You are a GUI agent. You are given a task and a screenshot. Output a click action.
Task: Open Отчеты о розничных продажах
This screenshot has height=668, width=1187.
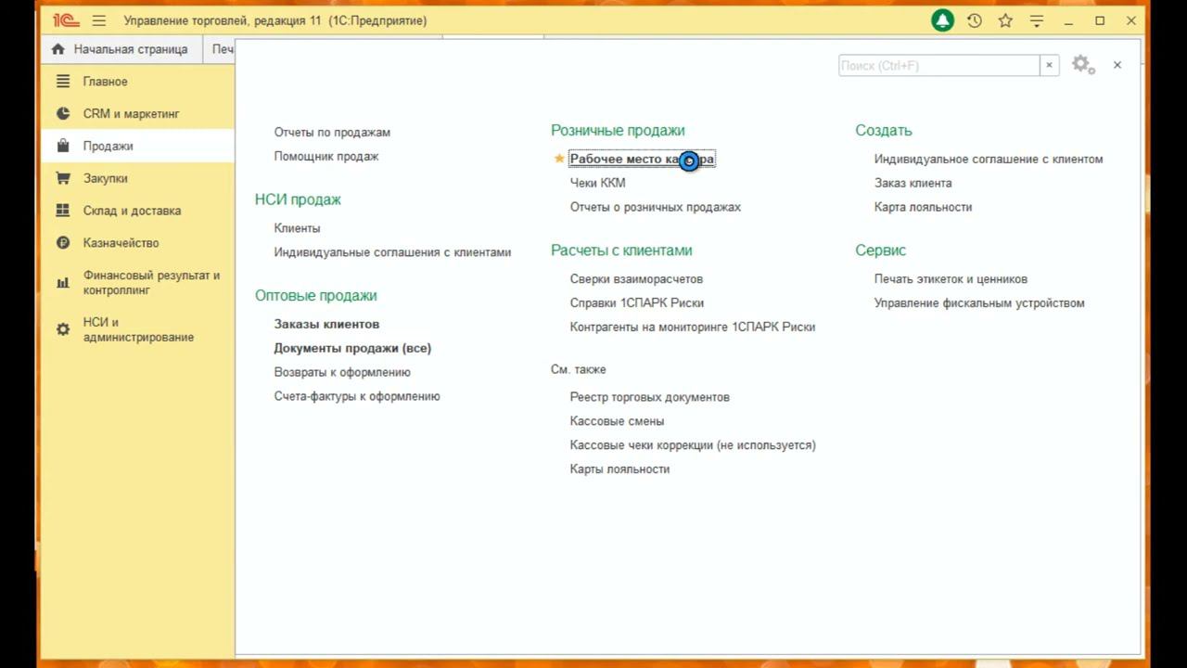point(656,207)
